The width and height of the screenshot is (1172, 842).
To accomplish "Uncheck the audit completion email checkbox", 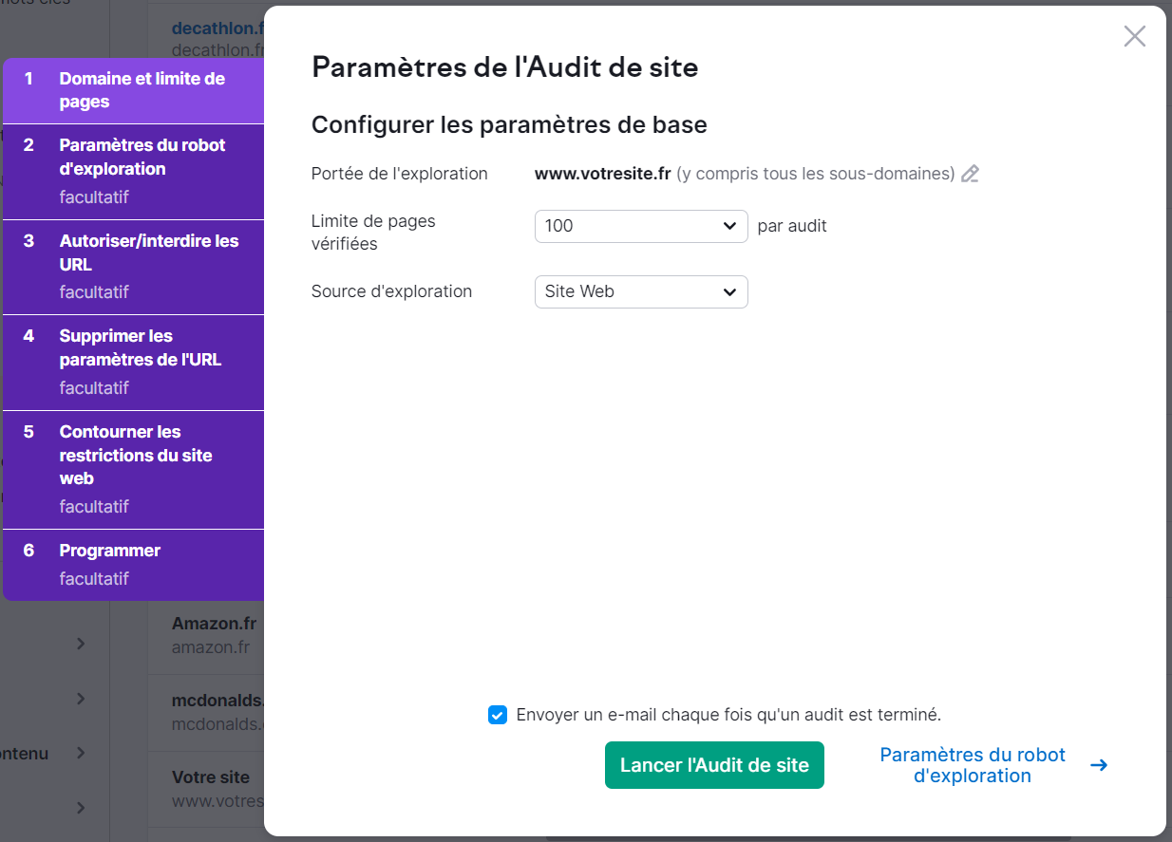I will coord(498,715).
